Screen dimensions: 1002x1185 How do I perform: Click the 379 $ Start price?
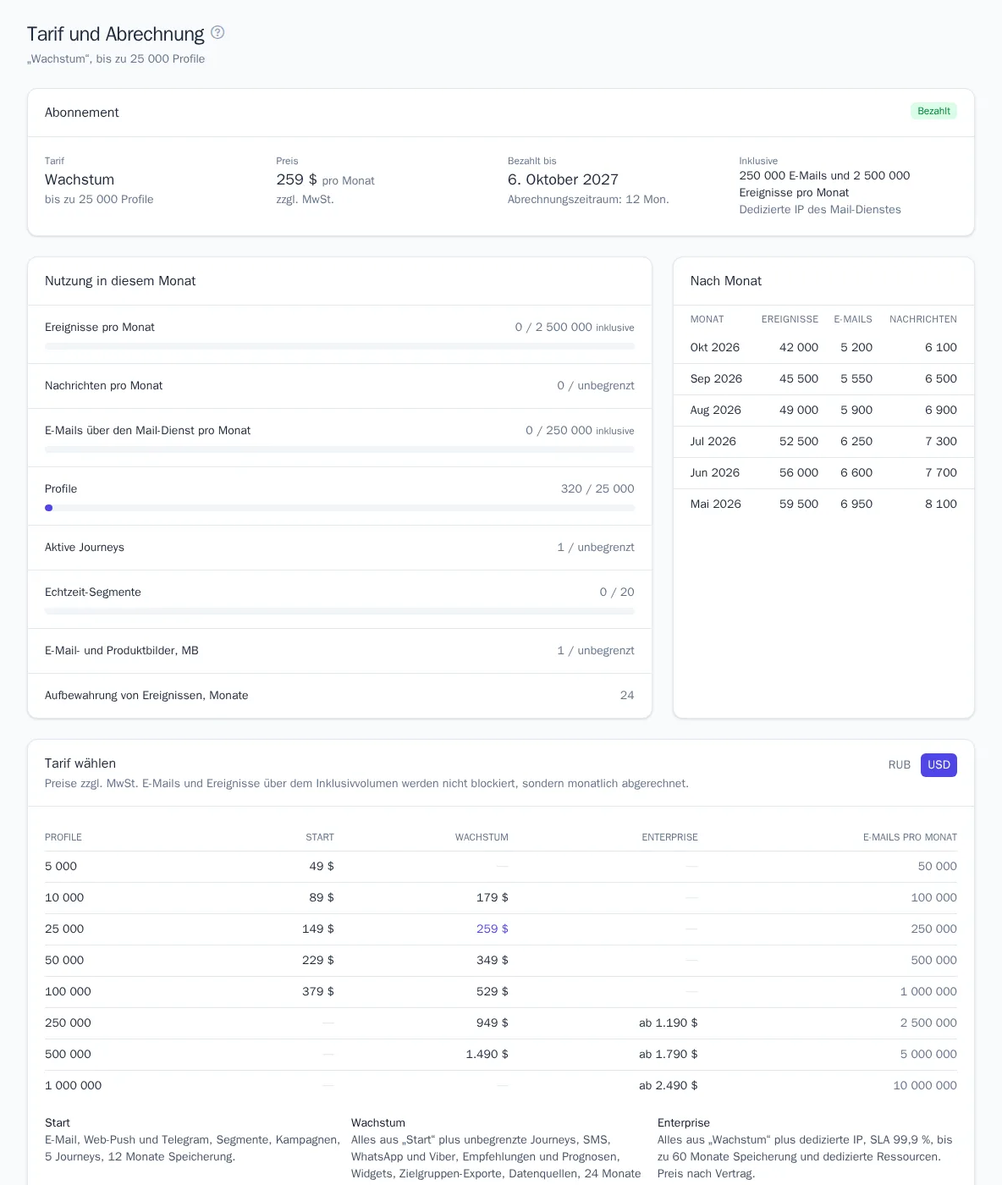pyautogui.click(x=318, y=991)
